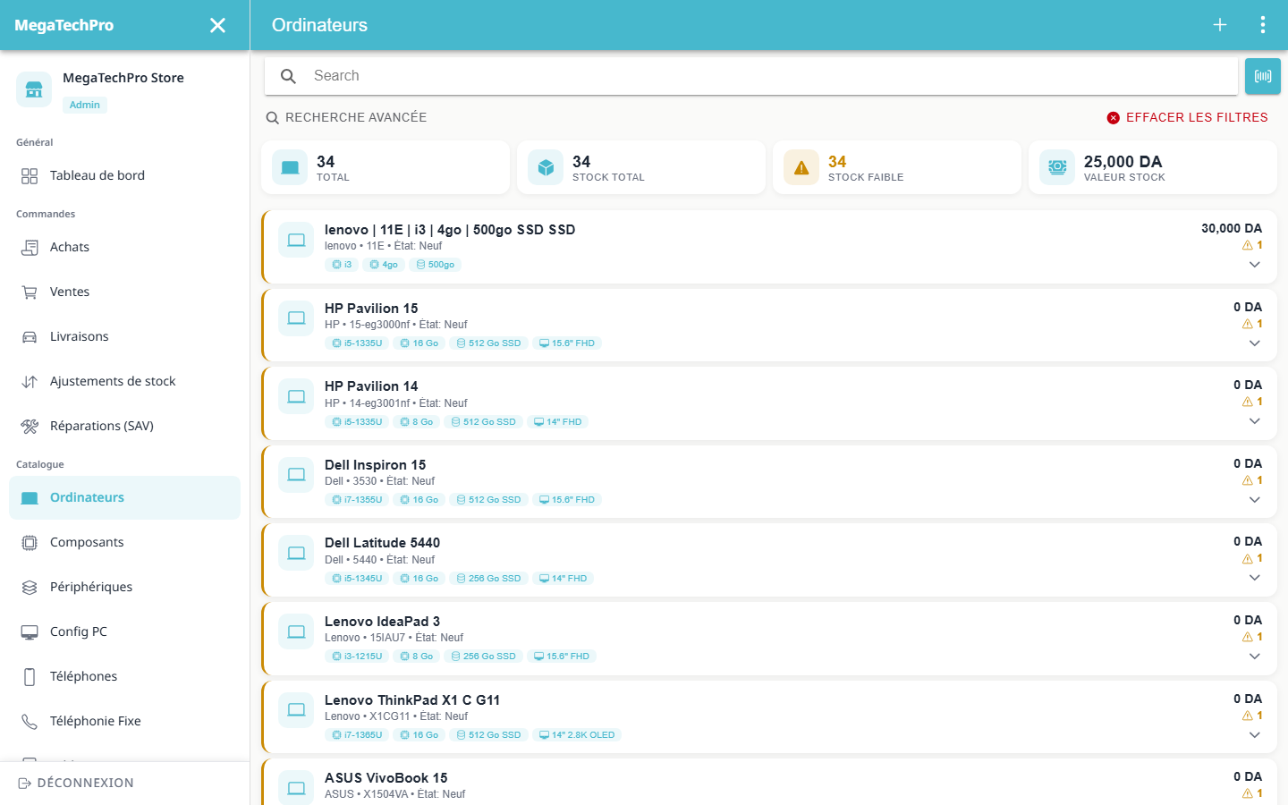The height and width of the screenshot is (805, 1288).
Task: Click the search magnifier icon
Action: pyautogui.click(x=288, y=76)
